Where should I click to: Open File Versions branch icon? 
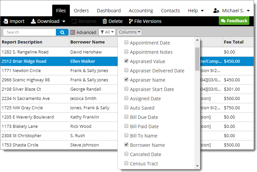130,21
